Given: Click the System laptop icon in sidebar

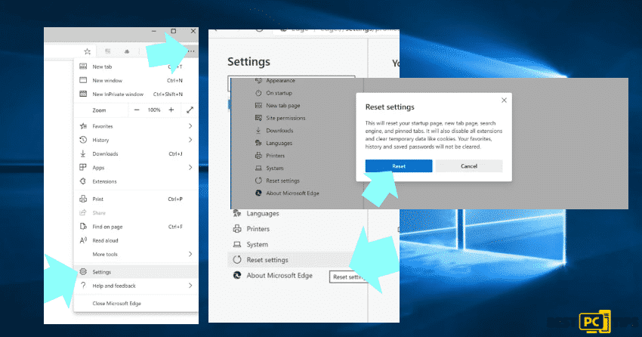Looking at the screenshot, I should pos(237,245).
